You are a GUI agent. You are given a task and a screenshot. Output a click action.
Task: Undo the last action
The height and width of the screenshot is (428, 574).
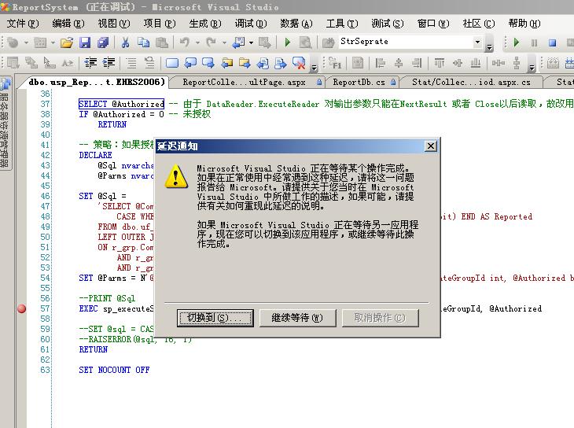point(185,42)
